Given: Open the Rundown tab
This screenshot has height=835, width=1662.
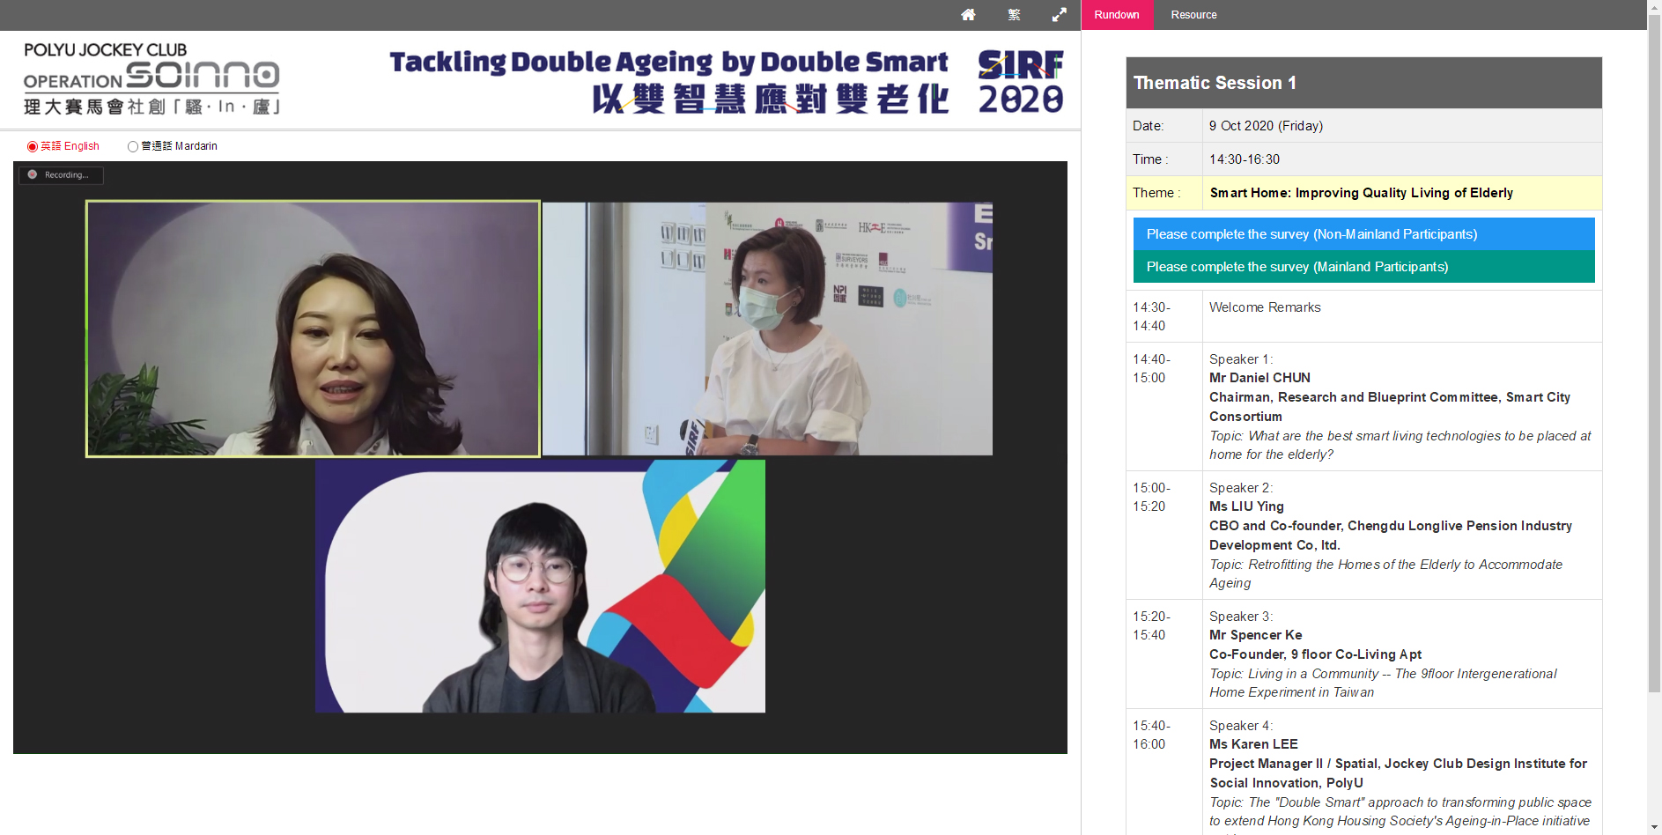Looking at the screenshot, I should [x=1117, y=15].
